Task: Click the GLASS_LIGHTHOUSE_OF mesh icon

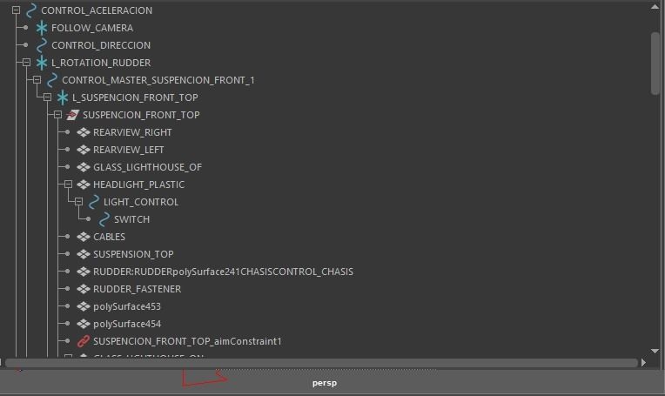Action: [83, 167]
